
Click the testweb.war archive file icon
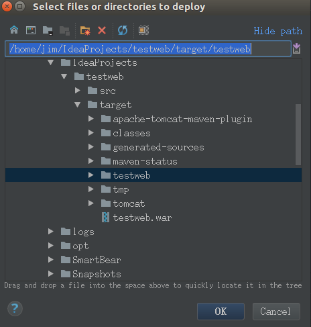coord(105,218)
